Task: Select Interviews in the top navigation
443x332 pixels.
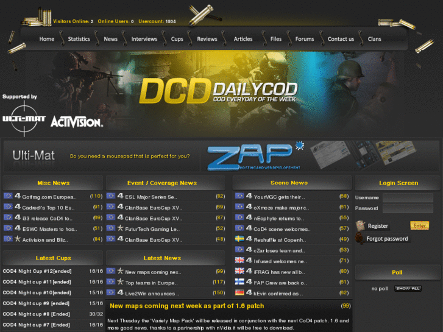Action: coord(144,39)
